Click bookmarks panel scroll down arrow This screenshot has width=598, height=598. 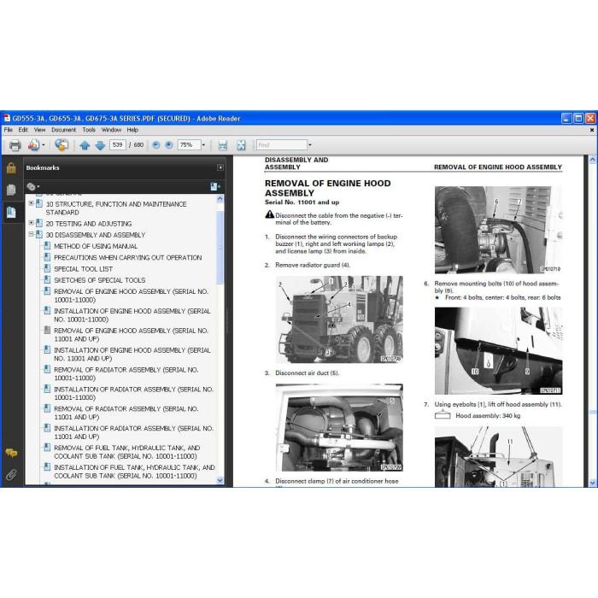[x=220, y=480]
